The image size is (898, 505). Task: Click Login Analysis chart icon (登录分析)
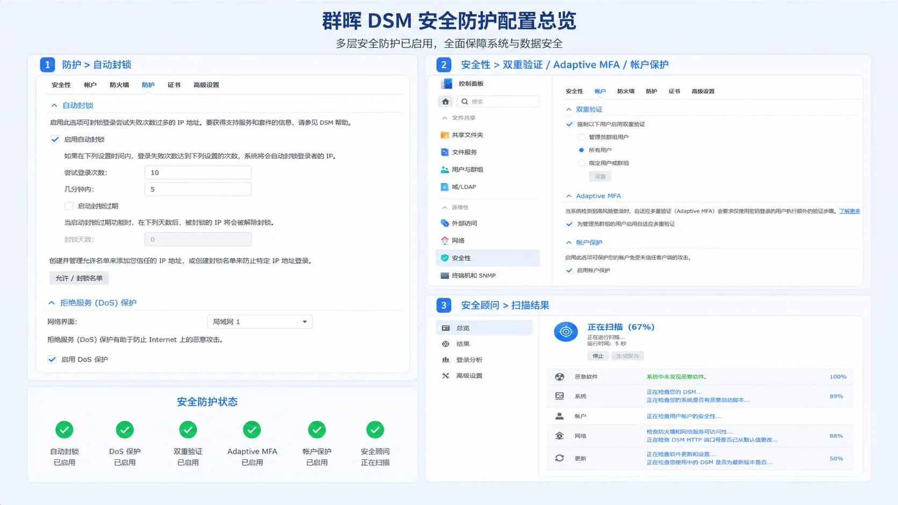point(446,360)
